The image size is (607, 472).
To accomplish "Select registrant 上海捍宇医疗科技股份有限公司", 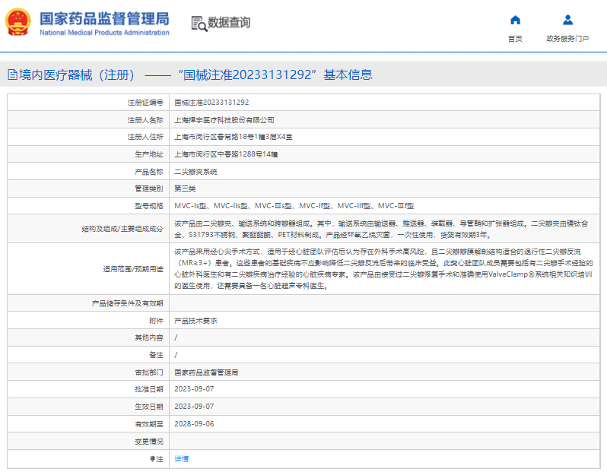I will (224, 120).
